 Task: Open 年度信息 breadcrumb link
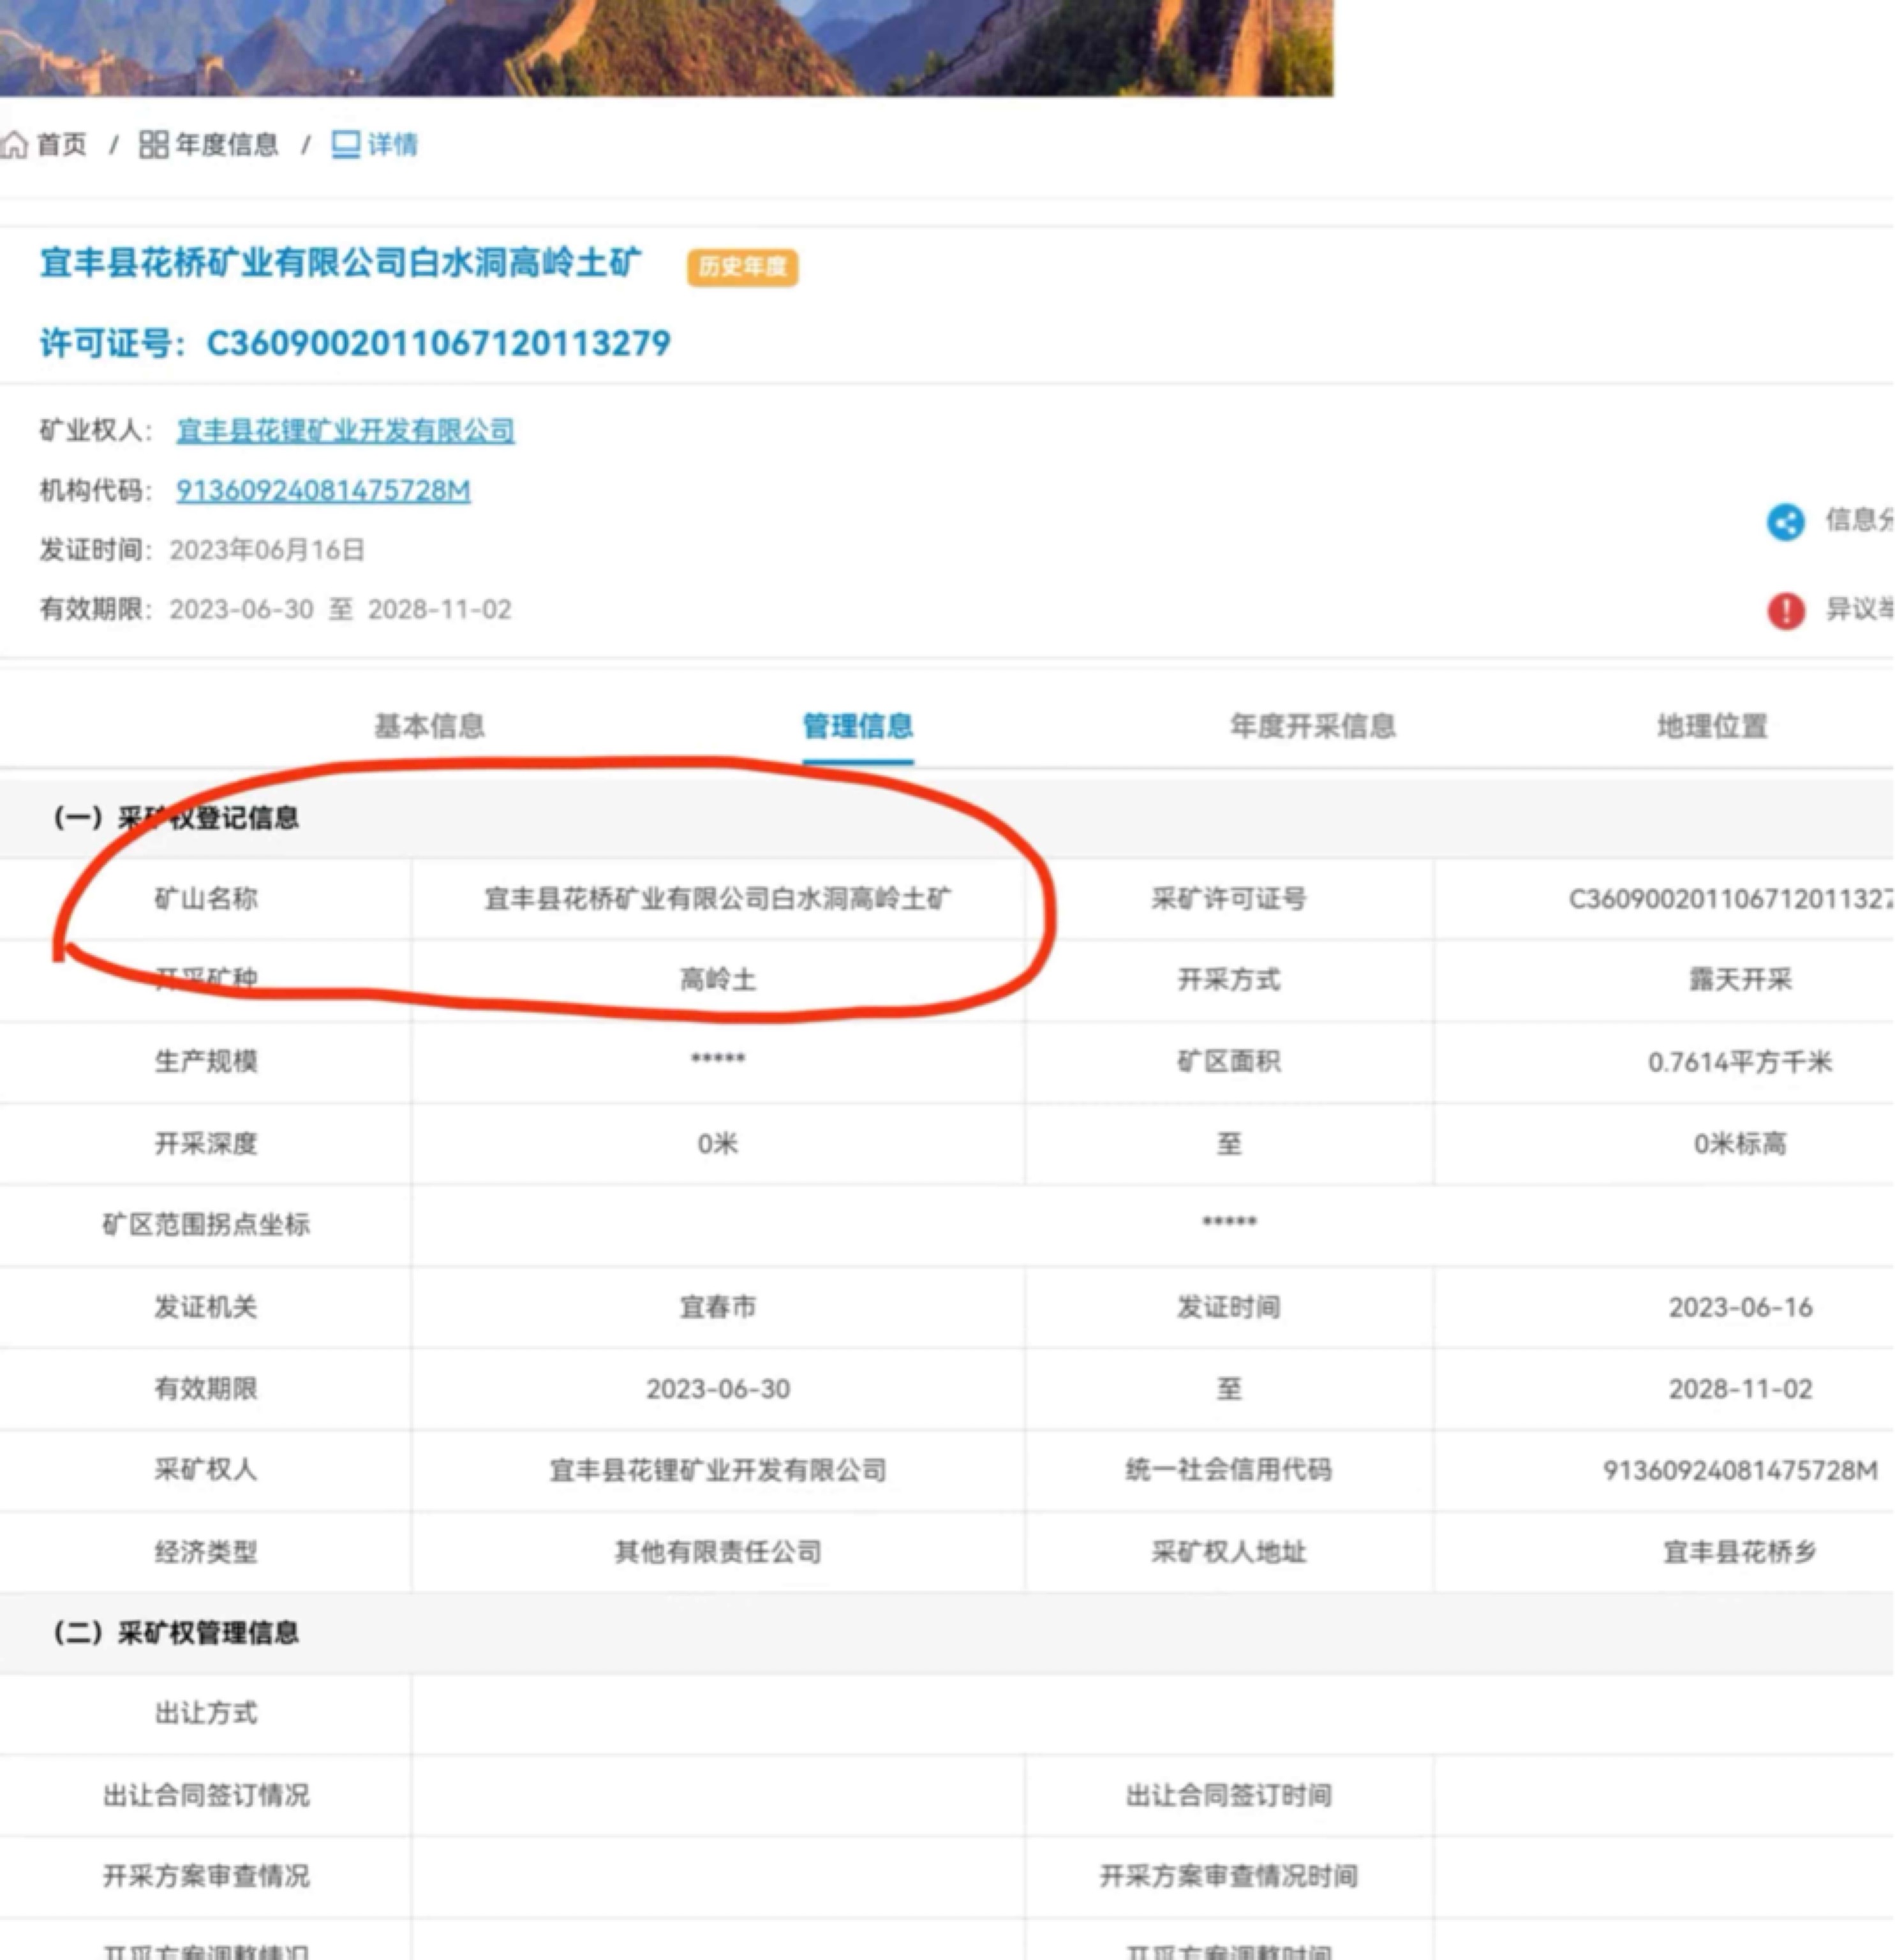(x=227, y=145)
